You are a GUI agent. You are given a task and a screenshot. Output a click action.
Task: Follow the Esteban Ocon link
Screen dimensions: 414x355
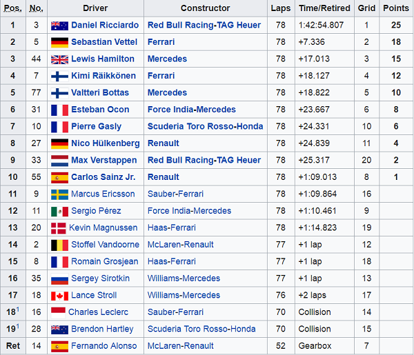click(100, 110)
